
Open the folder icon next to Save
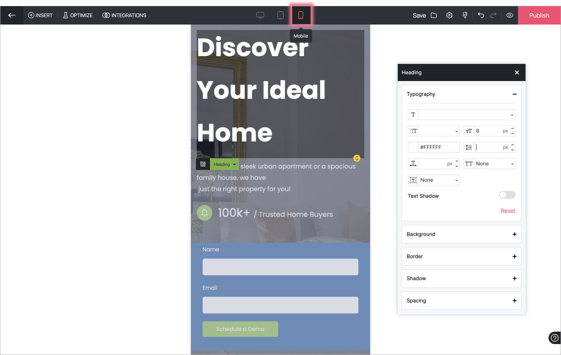click(434, 15)
